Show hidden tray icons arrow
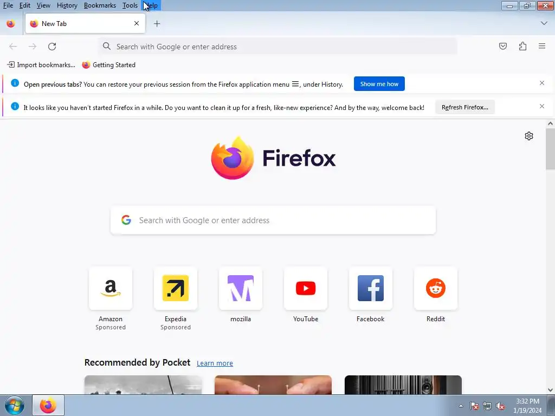The width and height of the screenshot is (555, 416). 461,406
